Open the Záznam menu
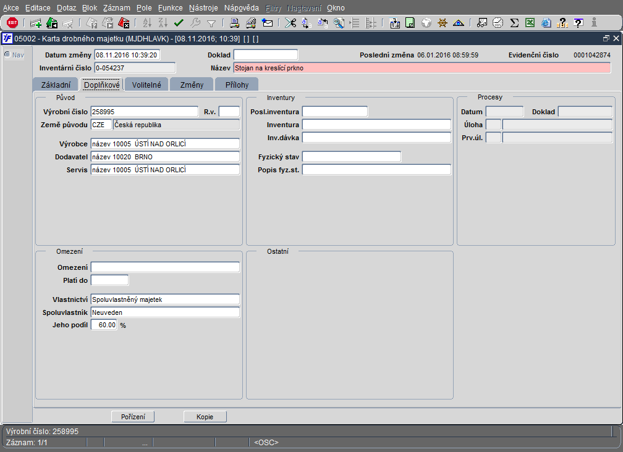Image resolution: width=623 pixels, height=452 pixels. 117,8
